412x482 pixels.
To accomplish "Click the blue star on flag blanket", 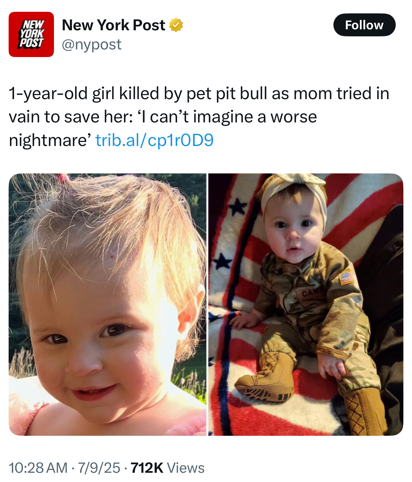I will (x=238, y=207).
